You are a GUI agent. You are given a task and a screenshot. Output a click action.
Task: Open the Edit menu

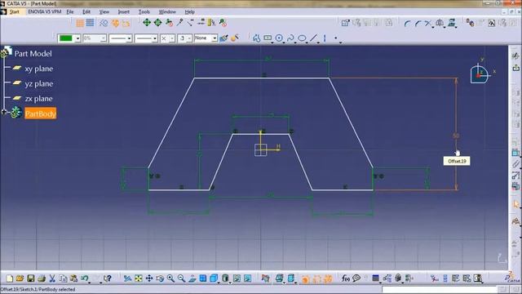86,11
